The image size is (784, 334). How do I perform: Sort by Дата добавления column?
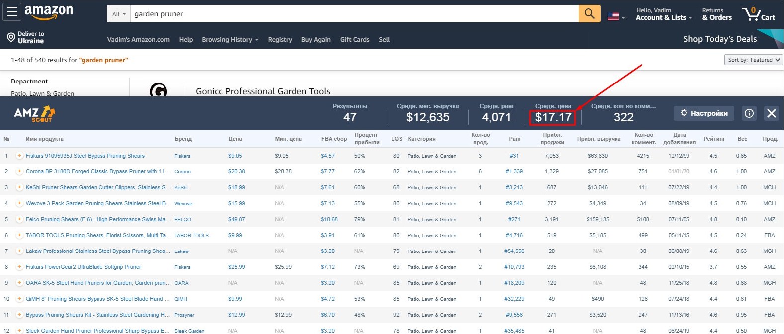pyautogui.click(x=680, y=139)
